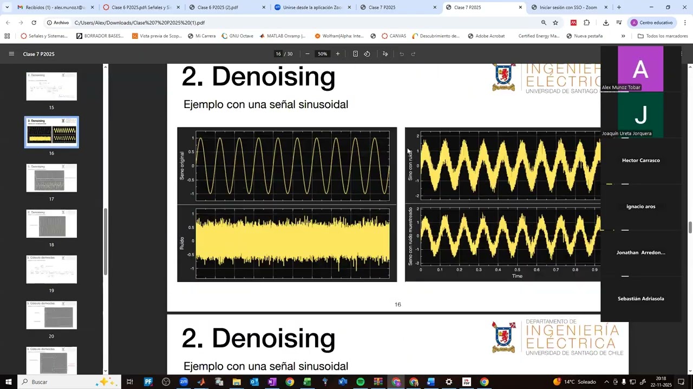Open the Excel taskbar icon

(307, 382)
